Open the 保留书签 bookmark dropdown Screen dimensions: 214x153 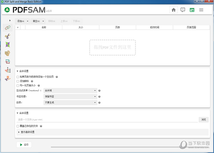[70, 97]
